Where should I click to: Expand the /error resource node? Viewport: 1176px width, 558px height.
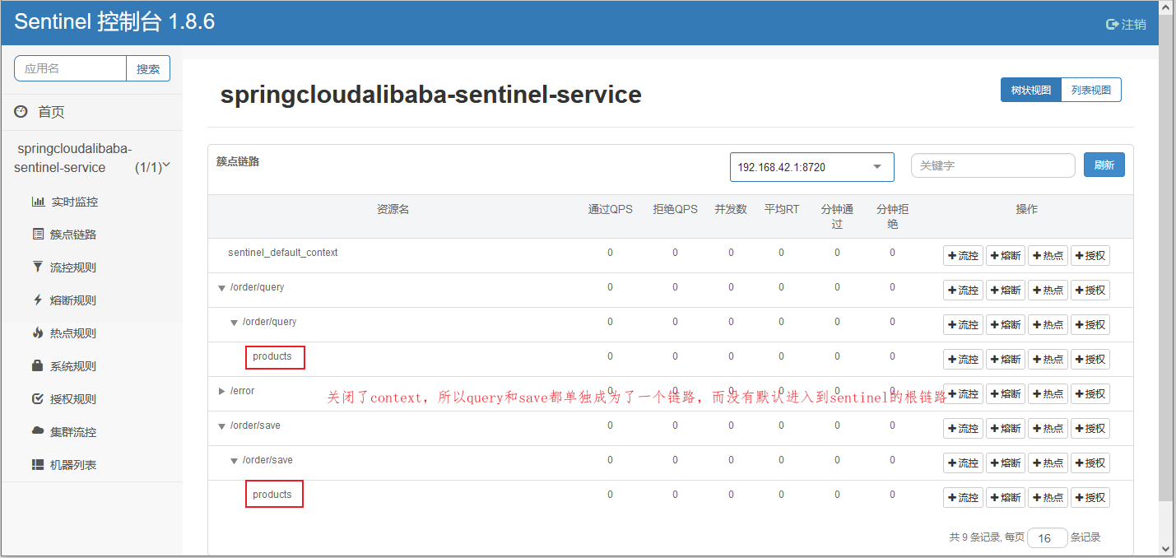click(x=222, y=391)
